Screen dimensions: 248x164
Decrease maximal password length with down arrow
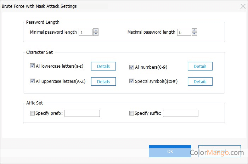(194, 34)
